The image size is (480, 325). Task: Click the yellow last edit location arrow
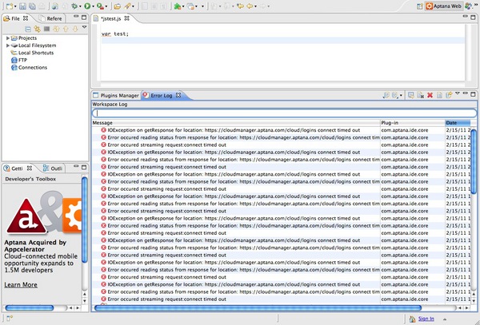tap(240, 6)
